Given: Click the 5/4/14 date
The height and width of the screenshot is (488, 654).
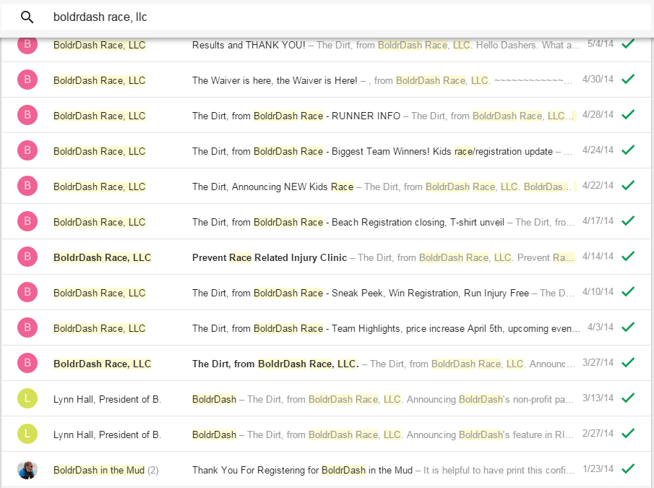Looking at the screenshot, I should [x=601, y=44].
